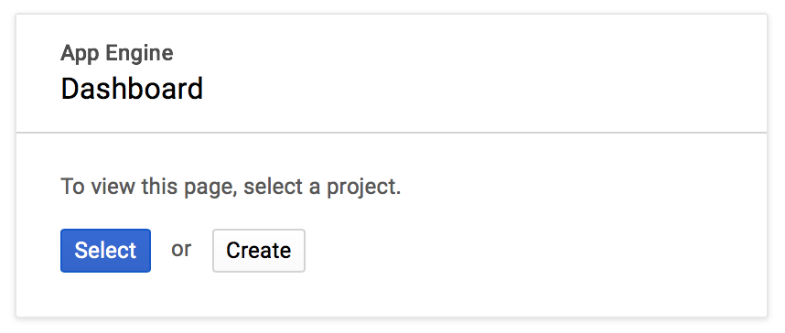The height and width of the screenshot is (333, 785).
Task: Click the letter 'D' of Dashboard
Action: [x=70, y=89]
